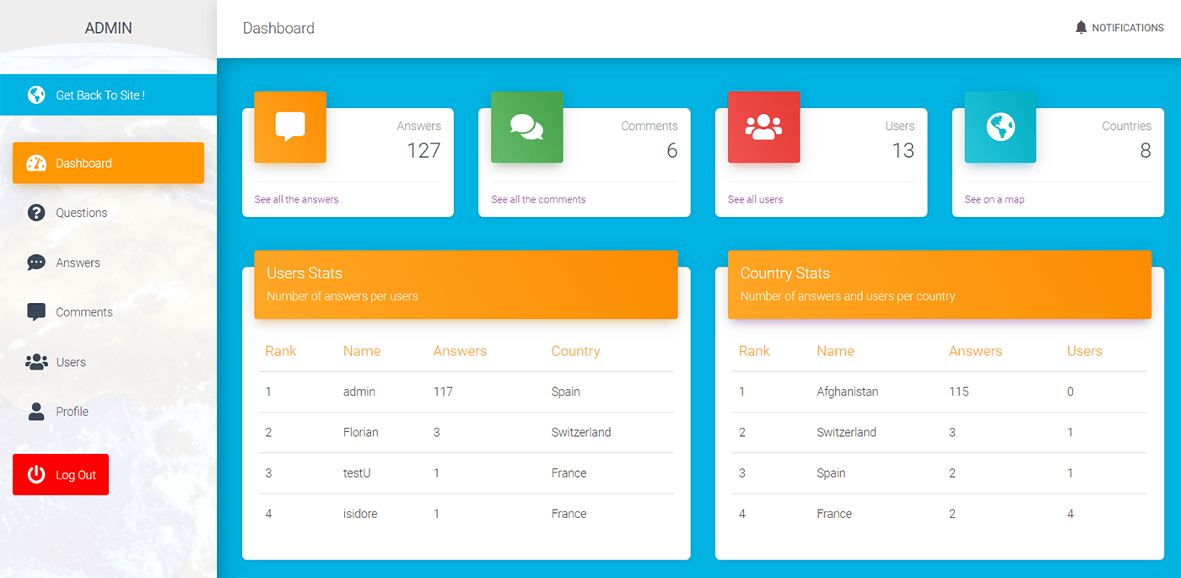This screenshot has width=1181, height=578.
Task: Click the question mark icon beside Questions
Action: [35, 213]
